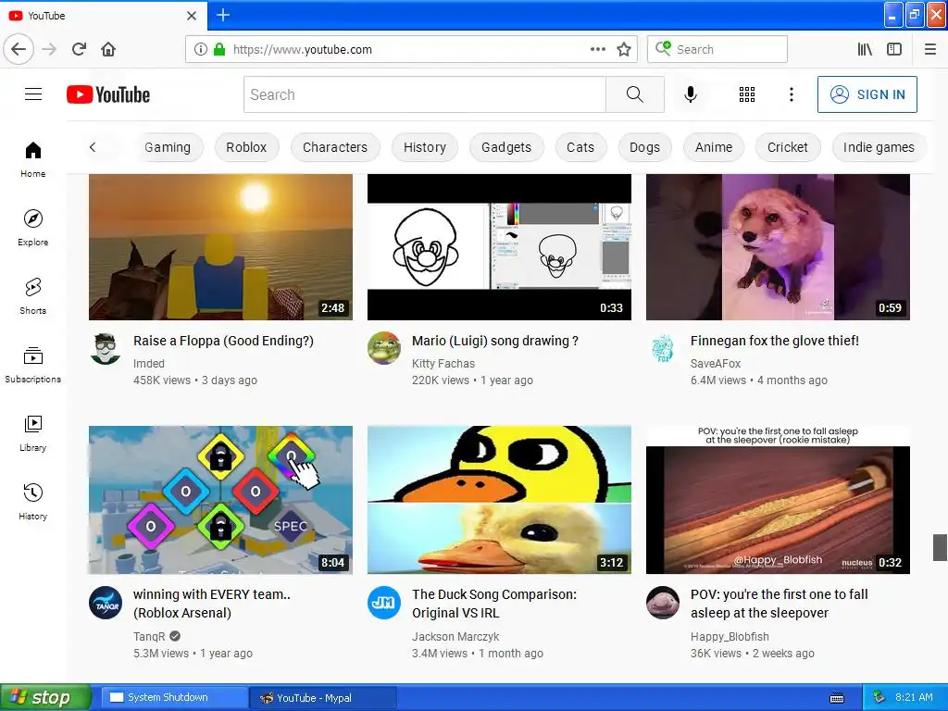
Task: Open SaveAFox channel avatar
Action: [663, 348]
